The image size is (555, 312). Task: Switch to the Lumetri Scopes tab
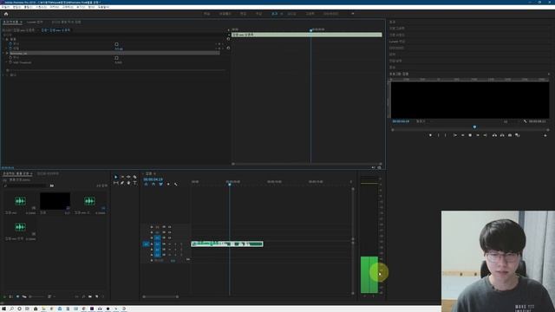click(x=35, y=22)
